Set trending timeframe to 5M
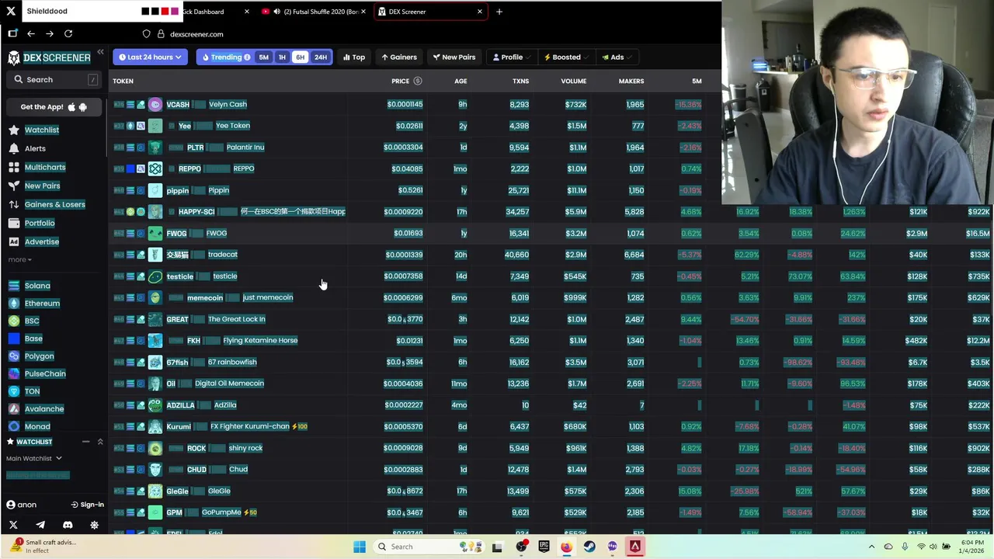 tap(263, 57)
